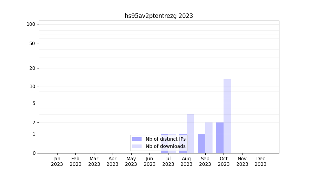Click the Apr 2023 x-axis label
310x172 pixels.
[x=113, y=161]
